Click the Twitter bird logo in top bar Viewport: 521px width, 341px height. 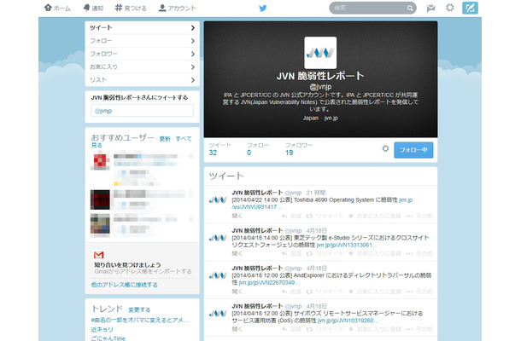tap(263, 8)
